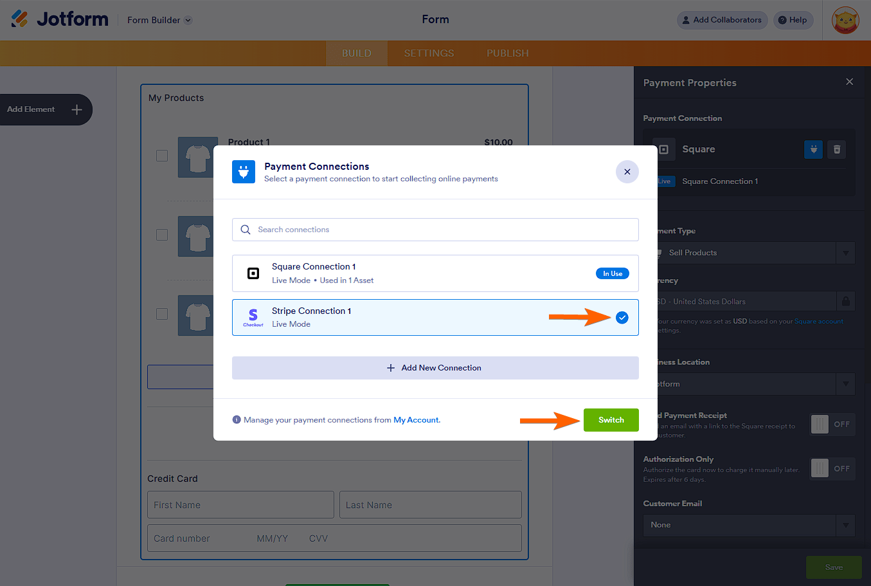Click the Save button in Payment Properties
871x586 pixels.
[834, 567]
